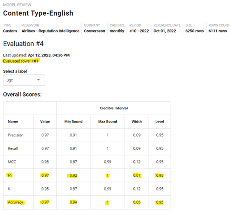The image size is (231, 211).
Task: Select the highlighted Accuracy metric name
Action: tap(16, 202)
